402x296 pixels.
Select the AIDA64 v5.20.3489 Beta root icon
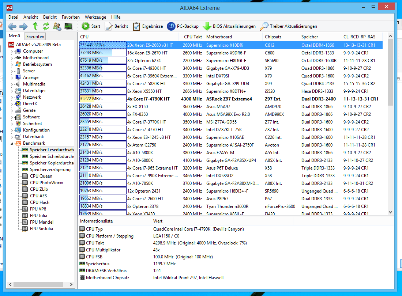click(x=11, y=45)
